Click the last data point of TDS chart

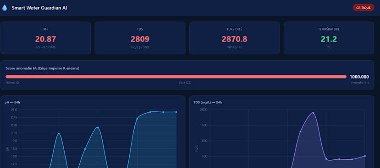[x=365, y=156]
